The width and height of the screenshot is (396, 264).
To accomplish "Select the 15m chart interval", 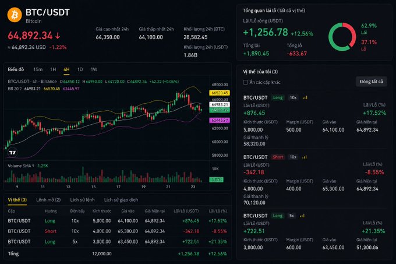I will coord(38,69).
